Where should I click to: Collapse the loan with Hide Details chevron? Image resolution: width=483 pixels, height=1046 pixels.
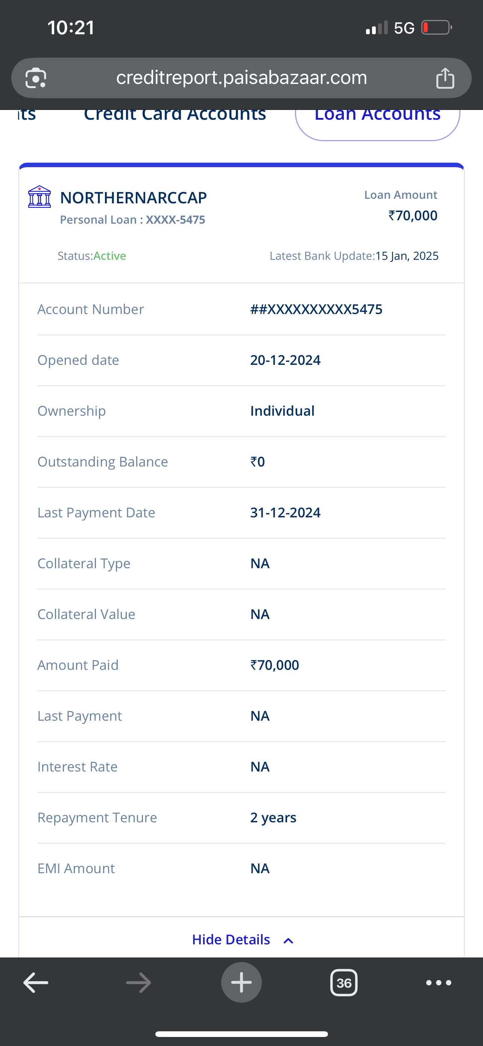[289, 941]
